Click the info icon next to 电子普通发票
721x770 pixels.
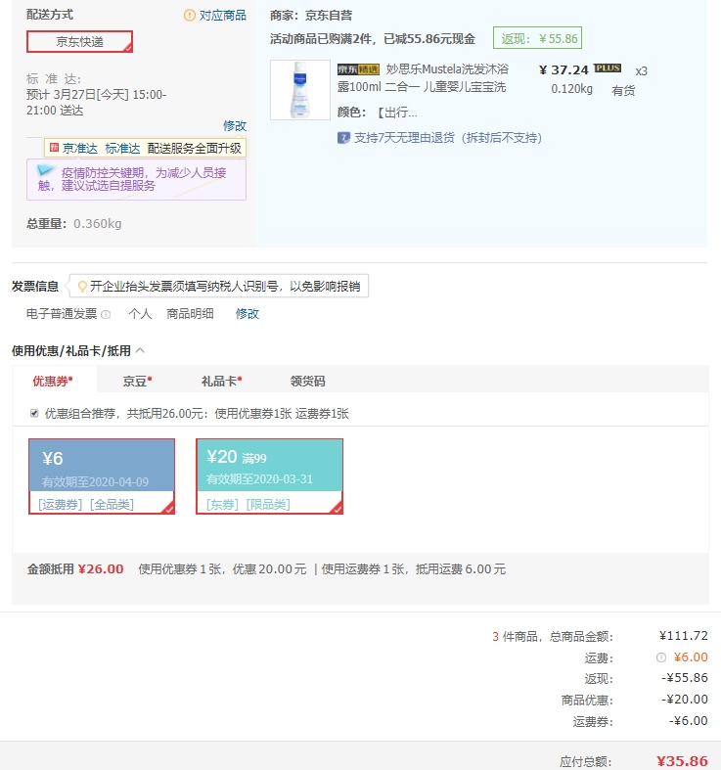pyautogui.click(x=106, y=314)
